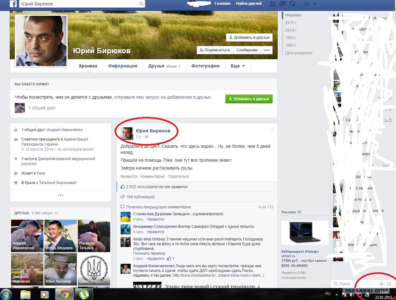Click Киев location link

tap(41, 173)
